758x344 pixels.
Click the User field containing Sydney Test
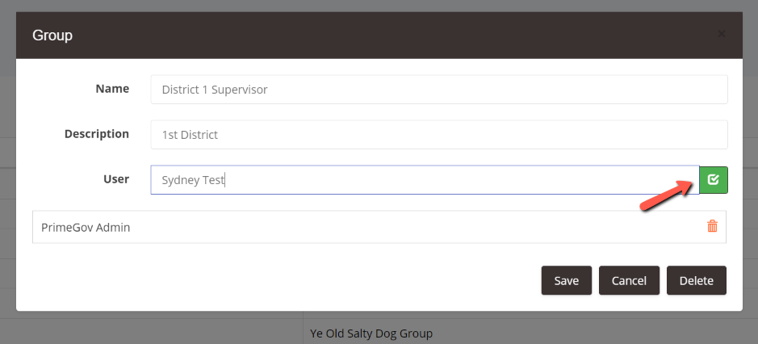coord(425,180)
